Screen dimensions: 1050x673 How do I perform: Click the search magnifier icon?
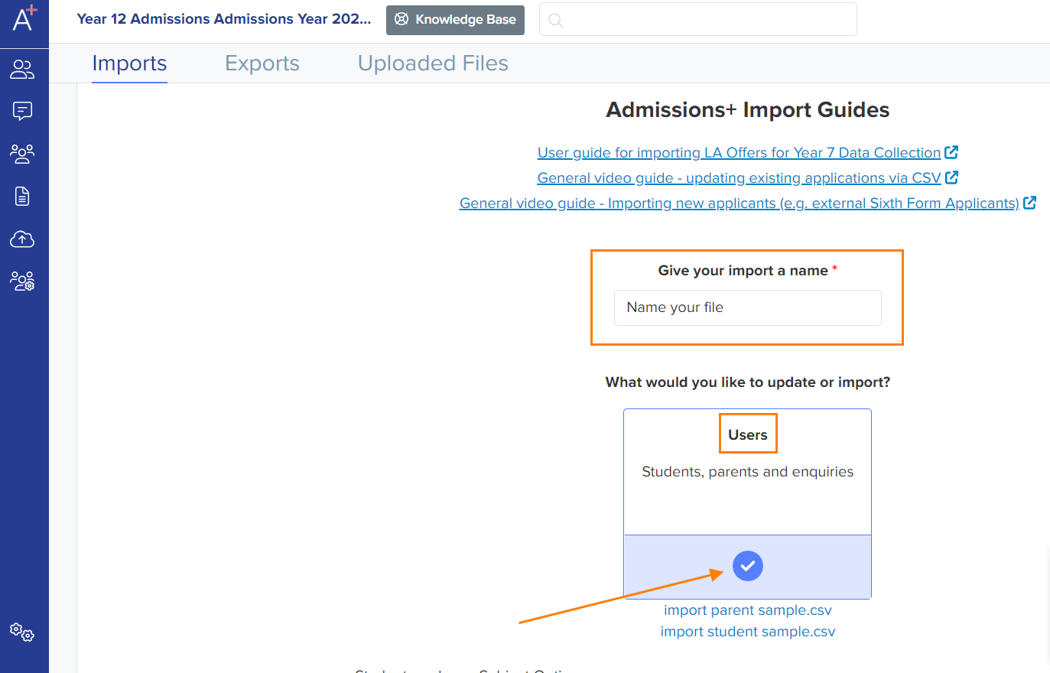tap(556, 21)
